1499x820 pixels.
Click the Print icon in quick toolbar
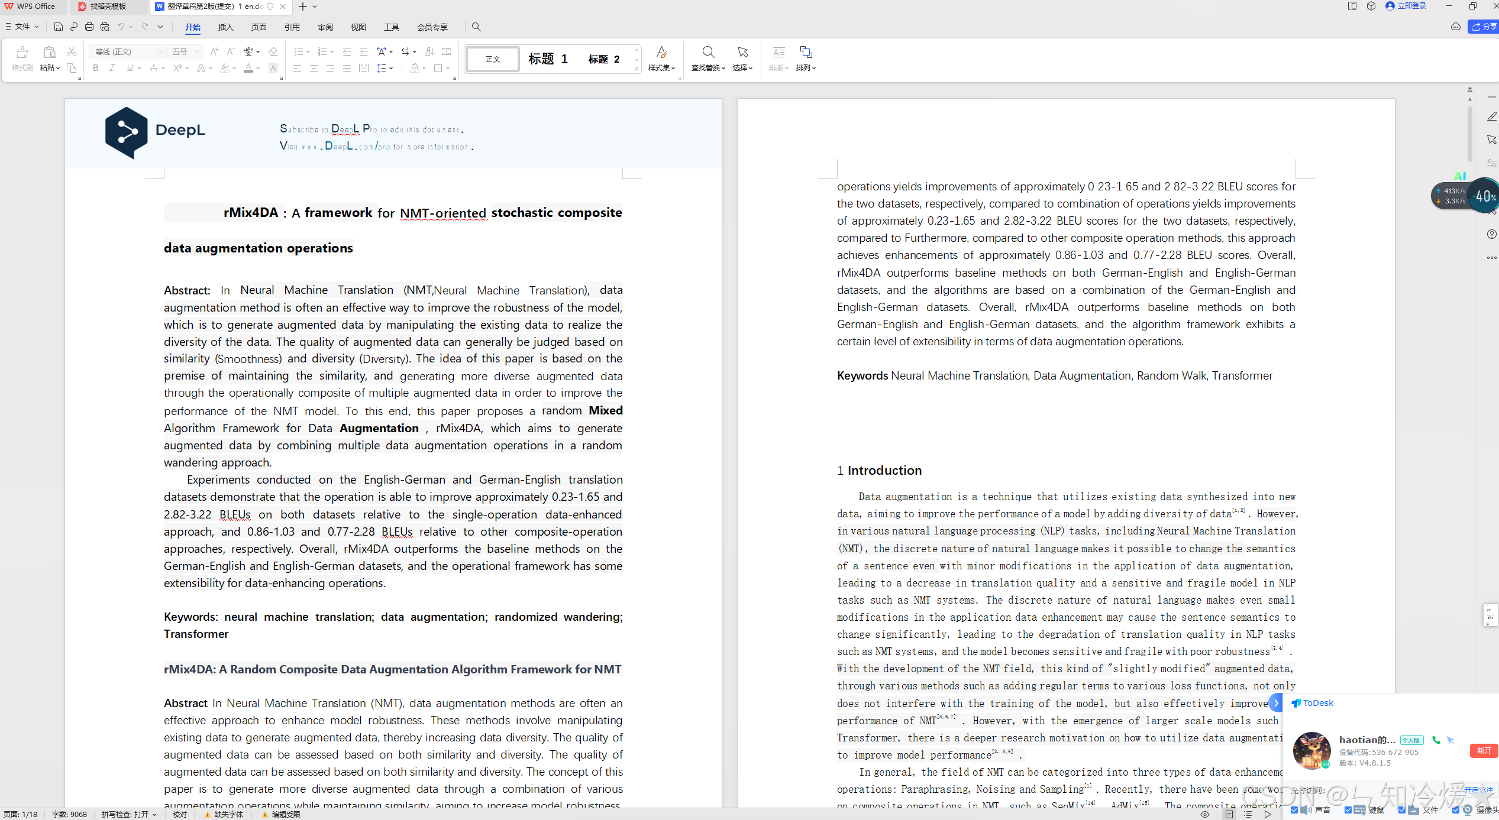(89, 27)
